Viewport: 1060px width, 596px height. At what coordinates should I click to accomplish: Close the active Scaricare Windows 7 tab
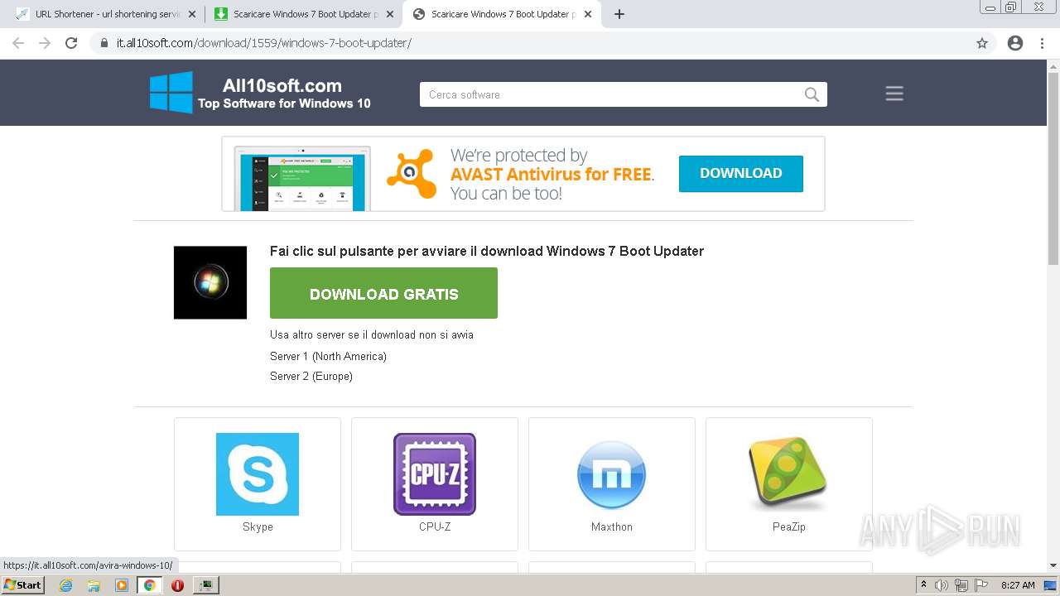tap(588, 14)
